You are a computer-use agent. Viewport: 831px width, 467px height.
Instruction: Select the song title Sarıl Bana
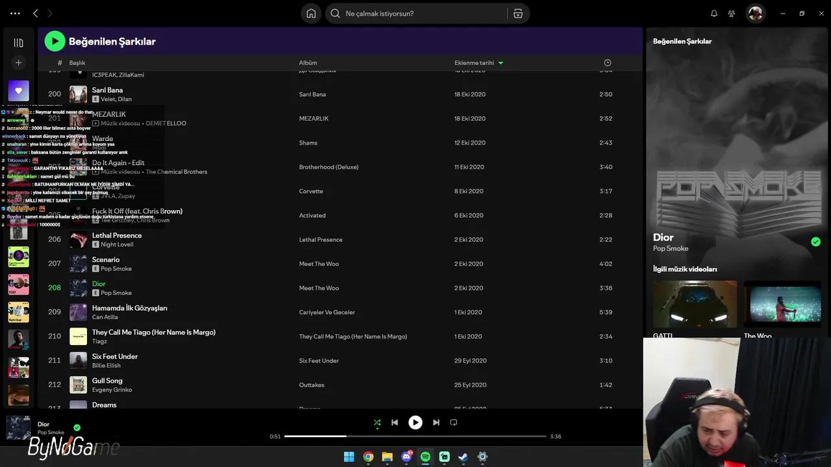pyautogui.click(x=107, y=90)
